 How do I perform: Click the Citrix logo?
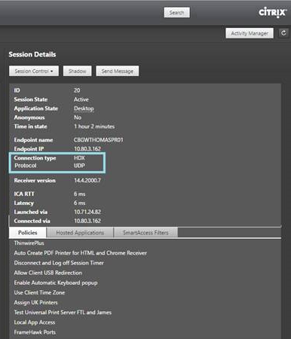coord(272,13)
